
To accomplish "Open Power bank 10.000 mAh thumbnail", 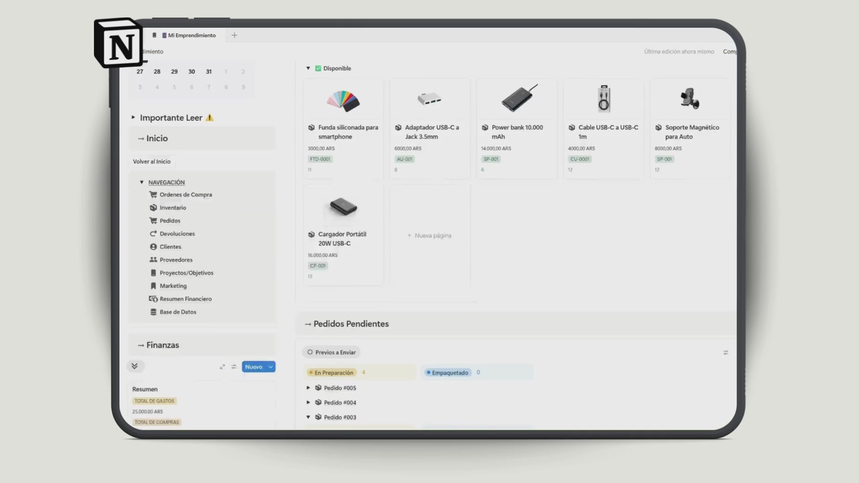I will pyautogui.click(x=518, y=98).
